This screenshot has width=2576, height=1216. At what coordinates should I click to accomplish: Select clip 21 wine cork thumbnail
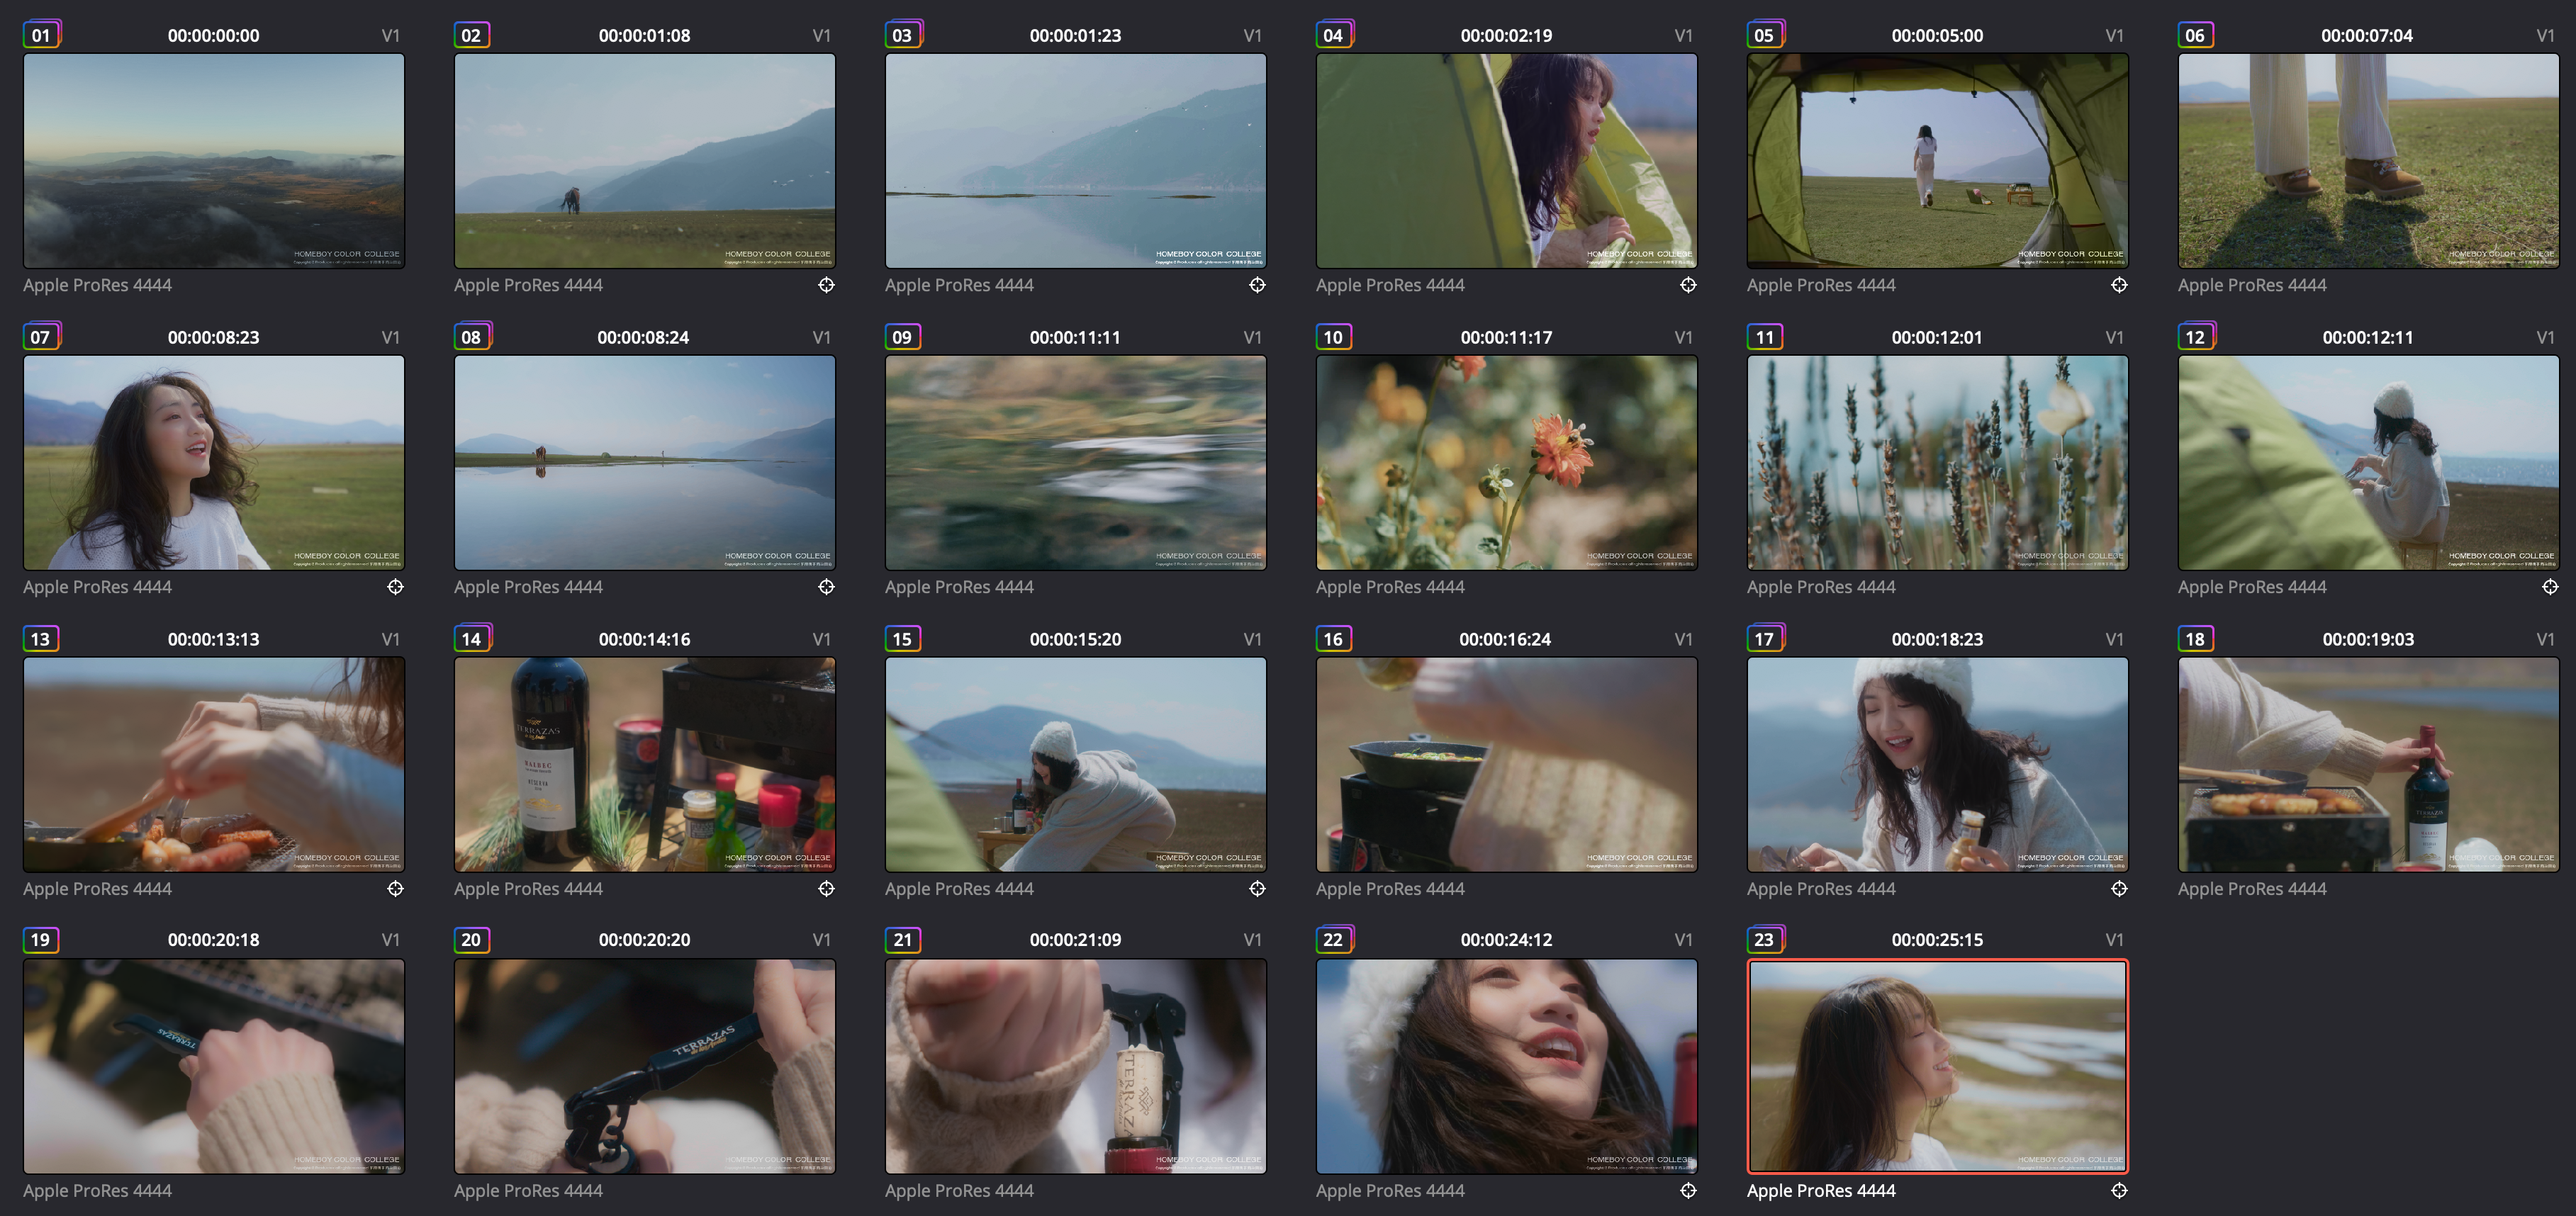pos(1075,1066)
